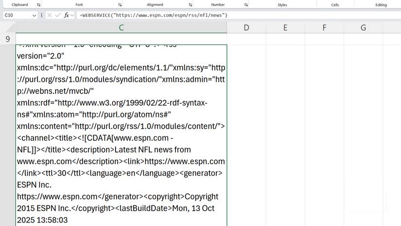The width and height of the screenshot is (401, 226).
Task: Select cell C10 containing RSS XML
Action: pos(121,135)
